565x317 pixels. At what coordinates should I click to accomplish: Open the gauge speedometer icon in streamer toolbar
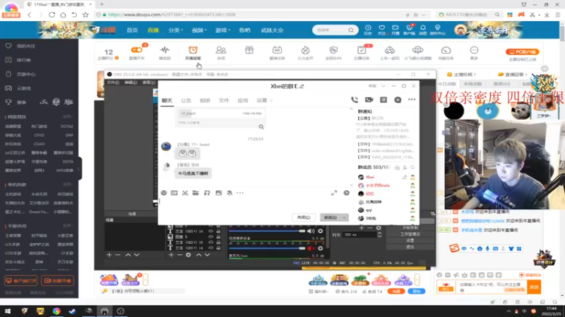click(x=446, y=50)
